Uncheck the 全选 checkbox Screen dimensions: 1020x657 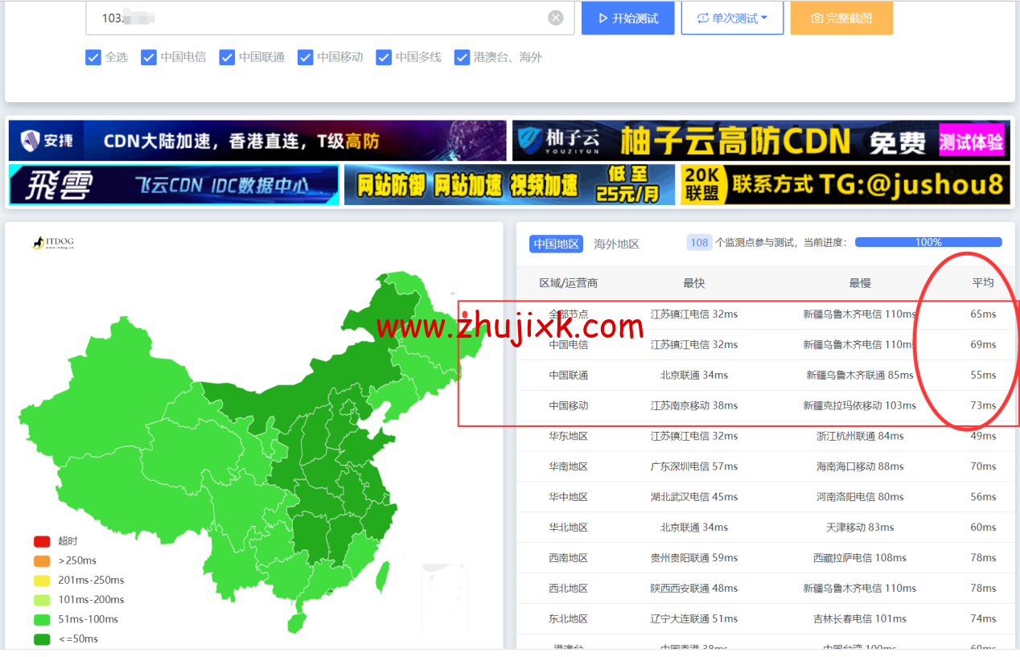point(93,57)
